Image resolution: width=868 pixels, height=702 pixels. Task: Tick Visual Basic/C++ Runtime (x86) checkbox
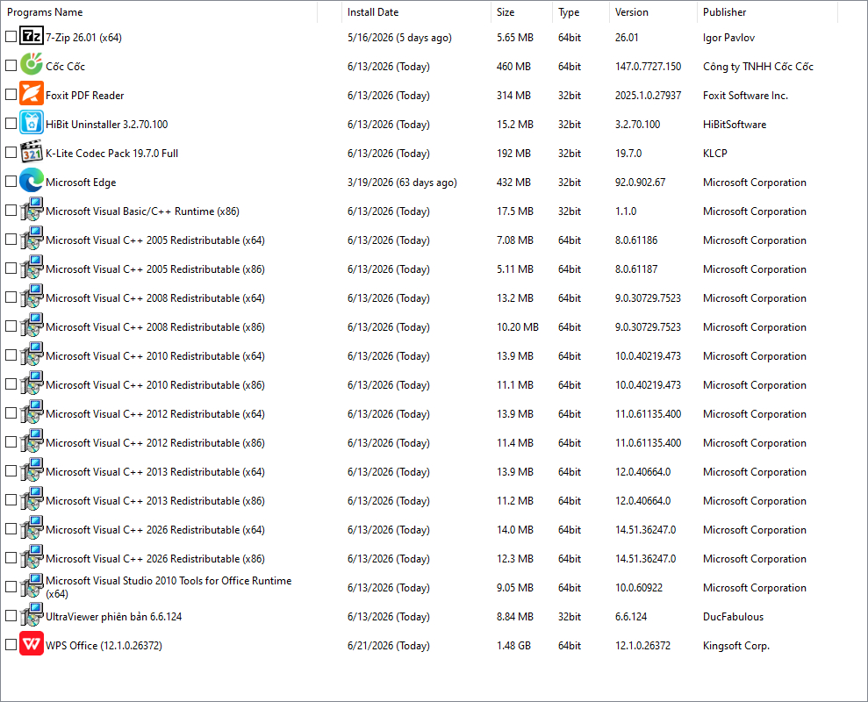pyautogui.click(x=11, y=211)
